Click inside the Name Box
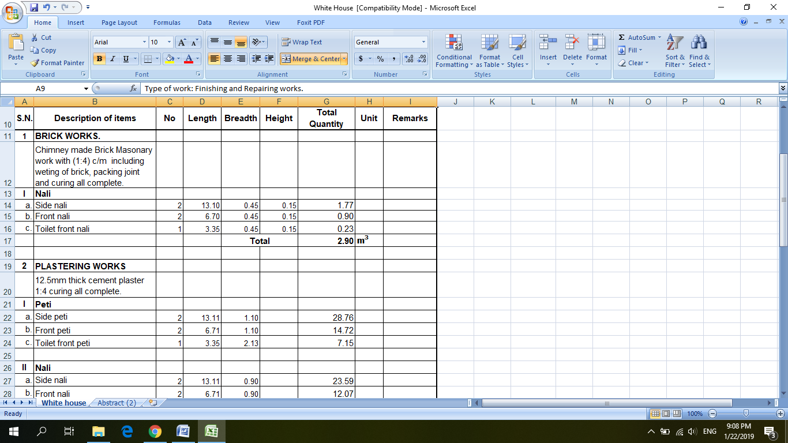 tap(40, 88)
